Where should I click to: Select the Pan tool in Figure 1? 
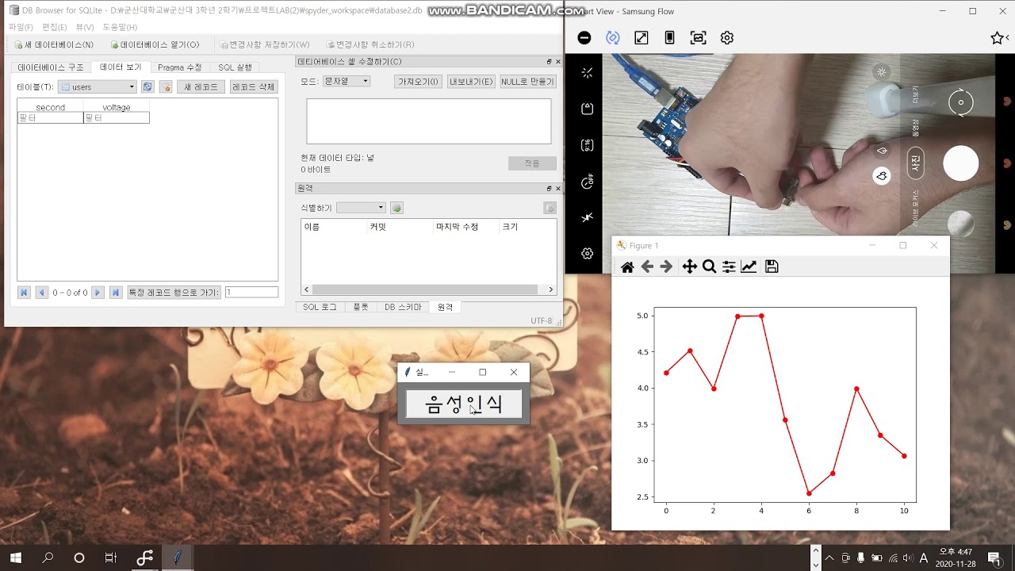coord(689,267)
